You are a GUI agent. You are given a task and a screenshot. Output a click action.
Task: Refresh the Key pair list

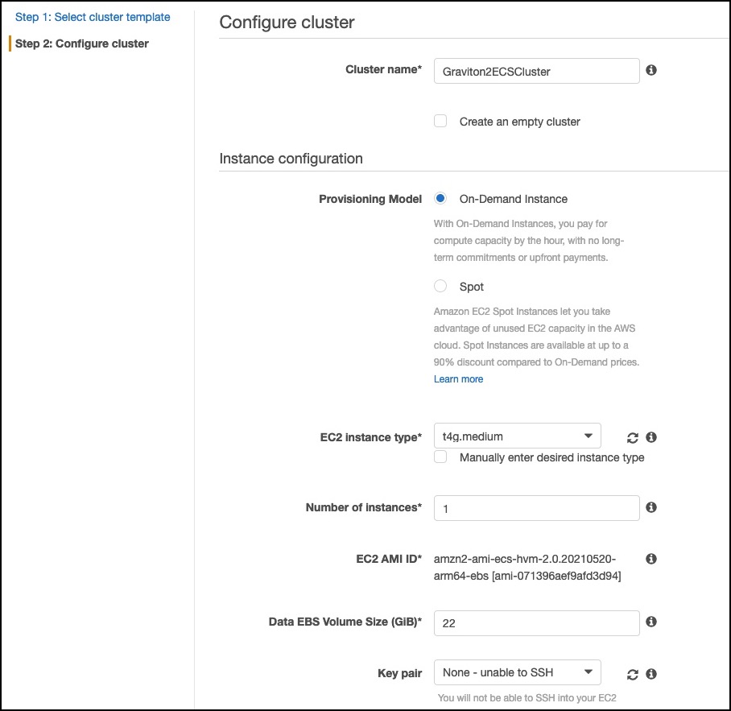632,675
